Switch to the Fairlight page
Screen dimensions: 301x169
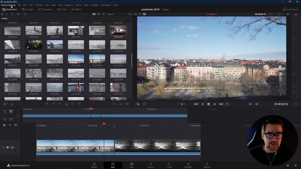188,165
